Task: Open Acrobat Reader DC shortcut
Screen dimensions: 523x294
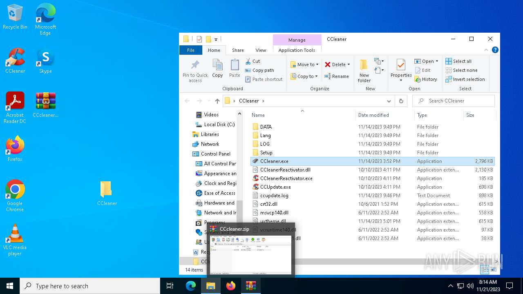Action: pyautogui.click(x=15, y=108)
